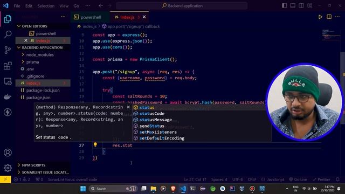The image size is (345, 194).
Task: Open errors and warnings count in status bar
Action: (22, 179)
